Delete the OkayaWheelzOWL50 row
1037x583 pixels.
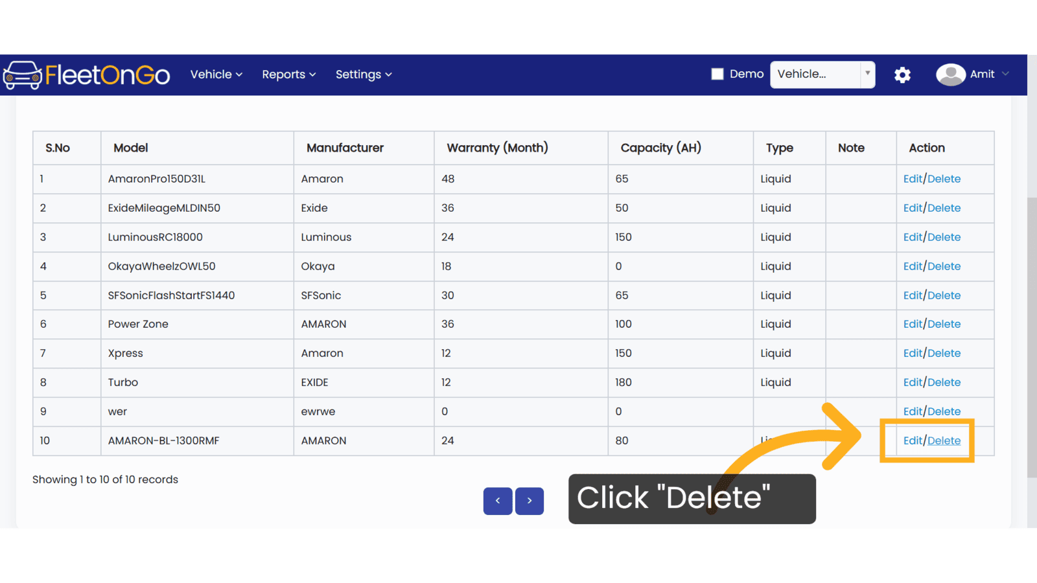(944, 266)
